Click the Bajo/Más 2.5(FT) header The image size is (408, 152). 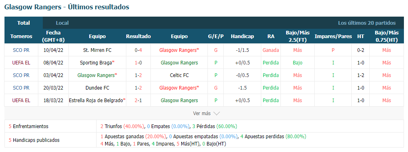tap(298, 36)
